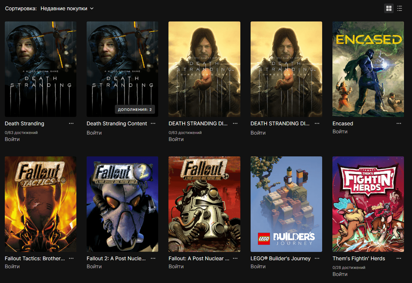Open the Them's Fightin' Herds cover art

coord(368,204)
